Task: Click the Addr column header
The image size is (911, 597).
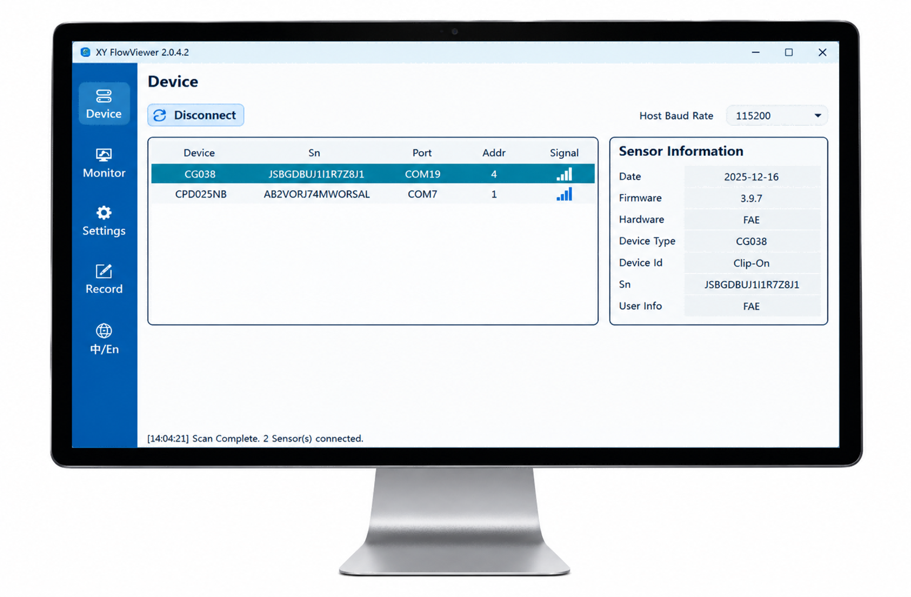Action: [x=494, y=153]
